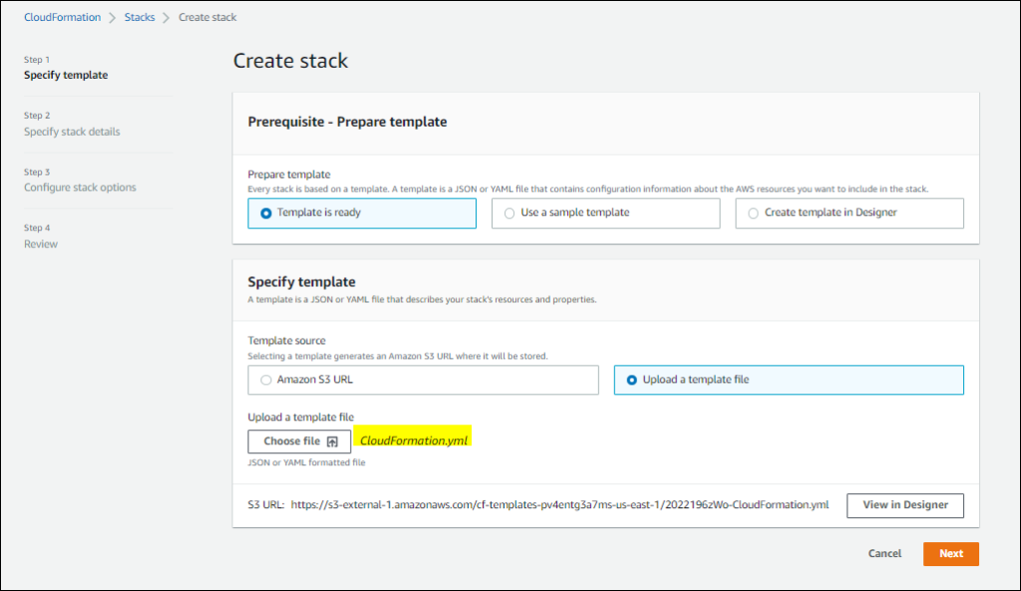
Task: Click the highlighted CloudFormation.yml file name
Action: (414, 441)
